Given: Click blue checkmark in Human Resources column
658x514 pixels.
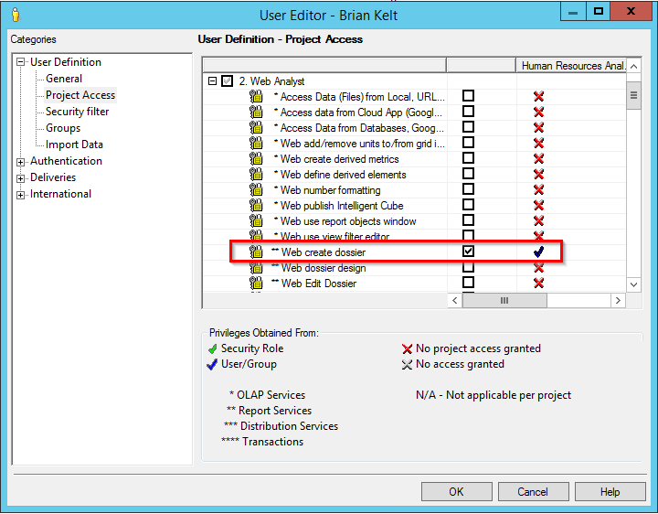Looking at the screenshot, I should tap(538, 252).
